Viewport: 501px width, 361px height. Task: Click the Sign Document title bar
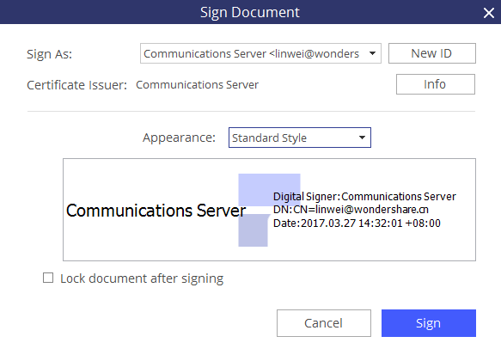click(x=250, y=12)
